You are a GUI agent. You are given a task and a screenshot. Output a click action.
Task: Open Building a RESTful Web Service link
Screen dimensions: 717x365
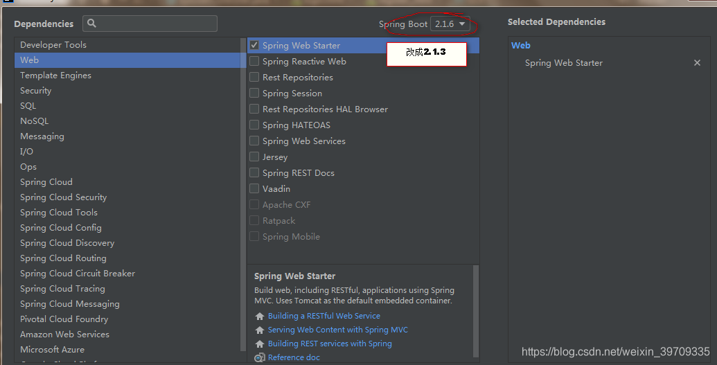tap(324, 316)
